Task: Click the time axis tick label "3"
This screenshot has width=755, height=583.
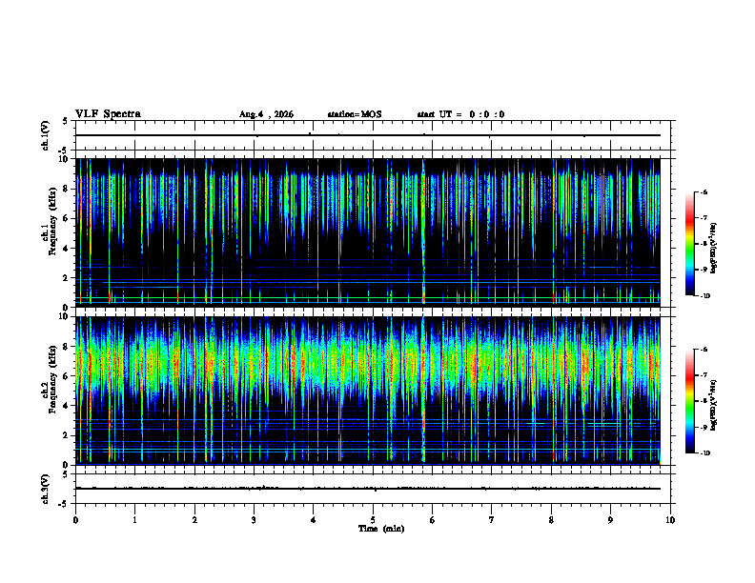Action: click(255, 520)
